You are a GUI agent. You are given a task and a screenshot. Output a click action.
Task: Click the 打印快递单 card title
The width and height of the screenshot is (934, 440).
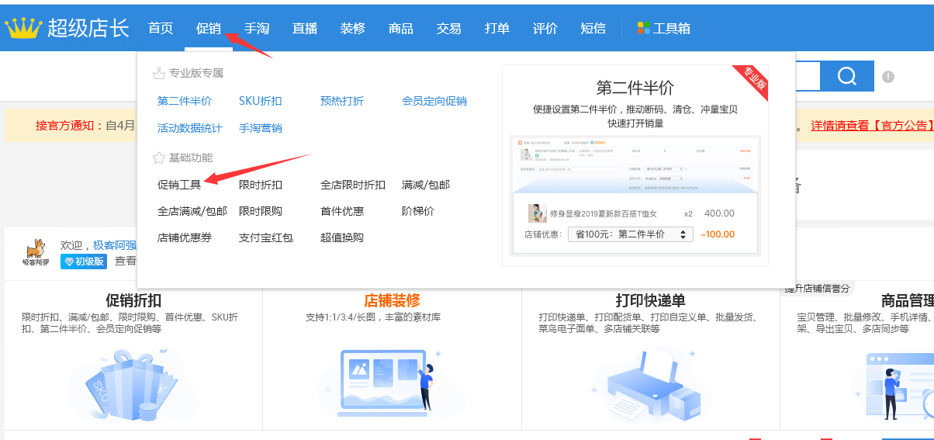pos(650,300)
